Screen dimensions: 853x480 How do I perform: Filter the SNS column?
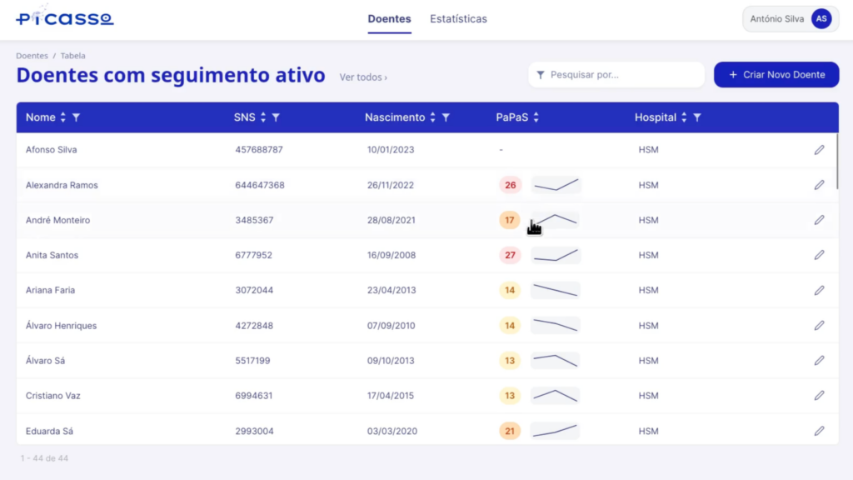click(276, 117)
